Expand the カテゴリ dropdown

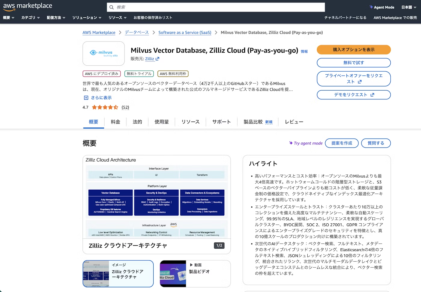coord(30,18)
